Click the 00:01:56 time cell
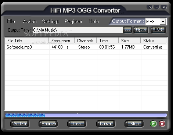 107,47
